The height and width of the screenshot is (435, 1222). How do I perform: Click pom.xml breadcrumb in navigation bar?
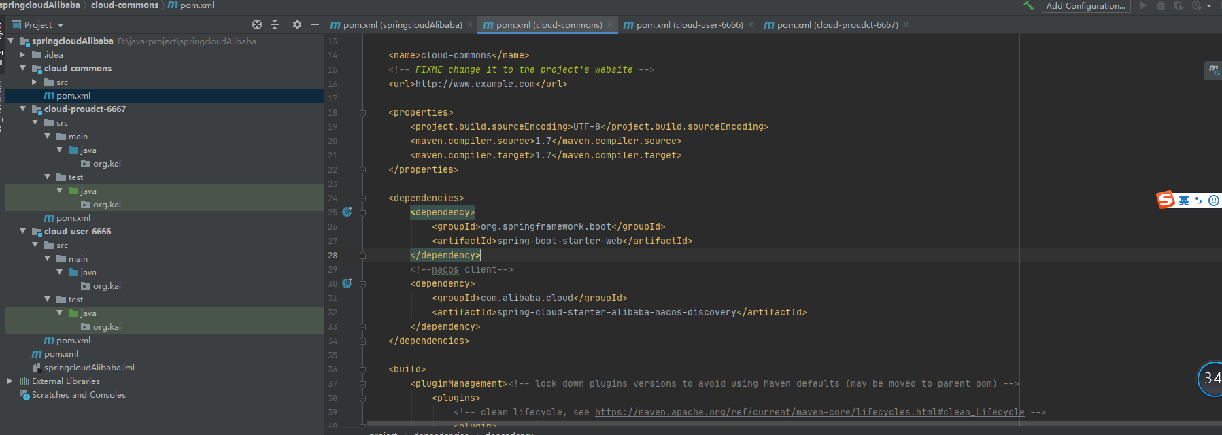tap(191, 5)
